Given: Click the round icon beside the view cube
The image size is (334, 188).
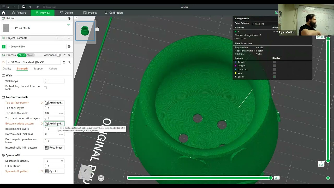Looking at the screenshot, I should click(x=101, y=178).
